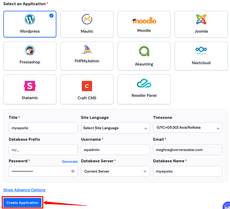Select the Joomla application icon
Screen dimensions: 230x209
point(201,19)
